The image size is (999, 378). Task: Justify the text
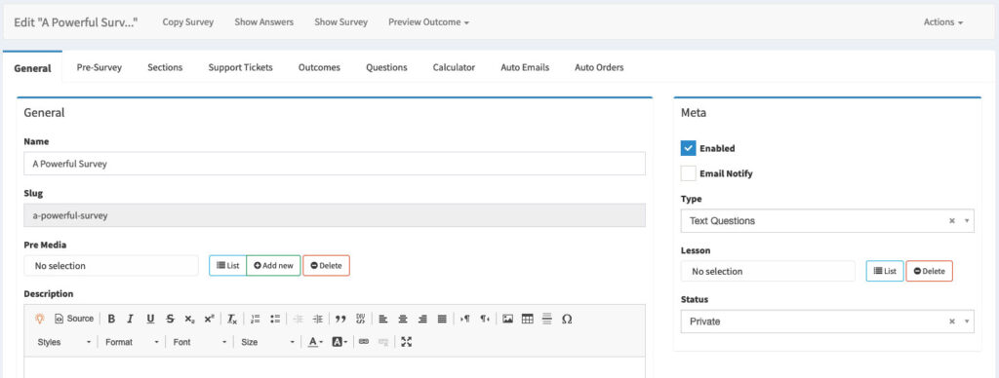click(x=442, y=319)
